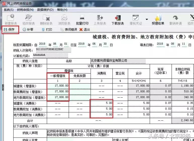Image resolution: width=194 pixels, height=141 pixels.
Task: Click the tax rate 0.07 for 城建税（增值税）
Action: pos(161,86)
